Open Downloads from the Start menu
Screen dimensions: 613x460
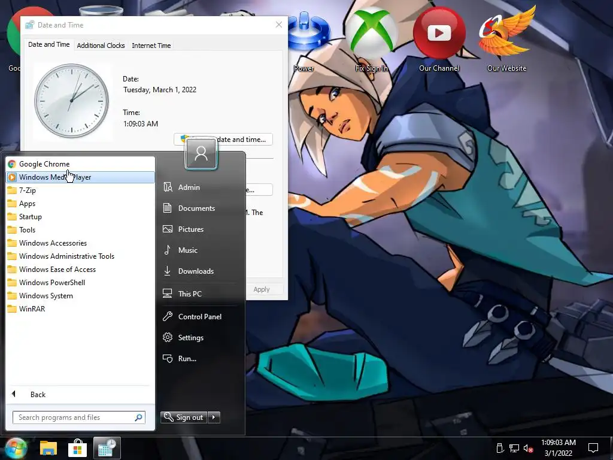click(x=199, y=271)
